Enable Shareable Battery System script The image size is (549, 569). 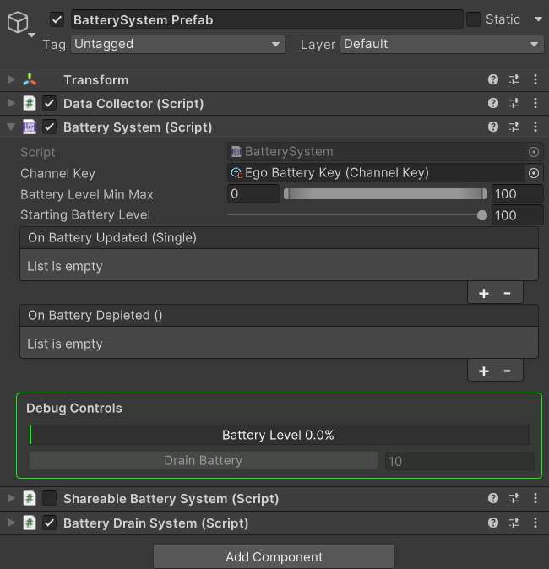[x=49, y=498]
